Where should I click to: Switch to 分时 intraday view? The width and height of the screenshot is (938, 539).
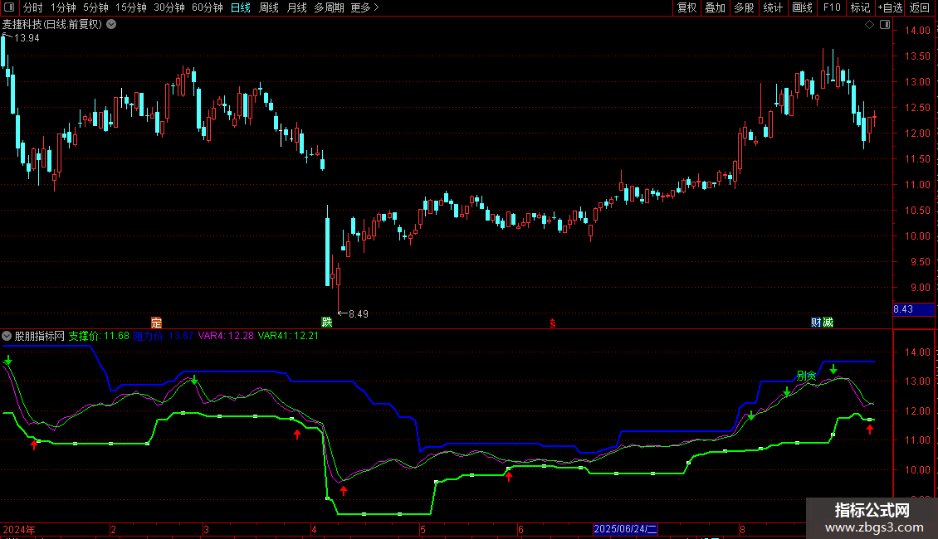coord(33,7)
